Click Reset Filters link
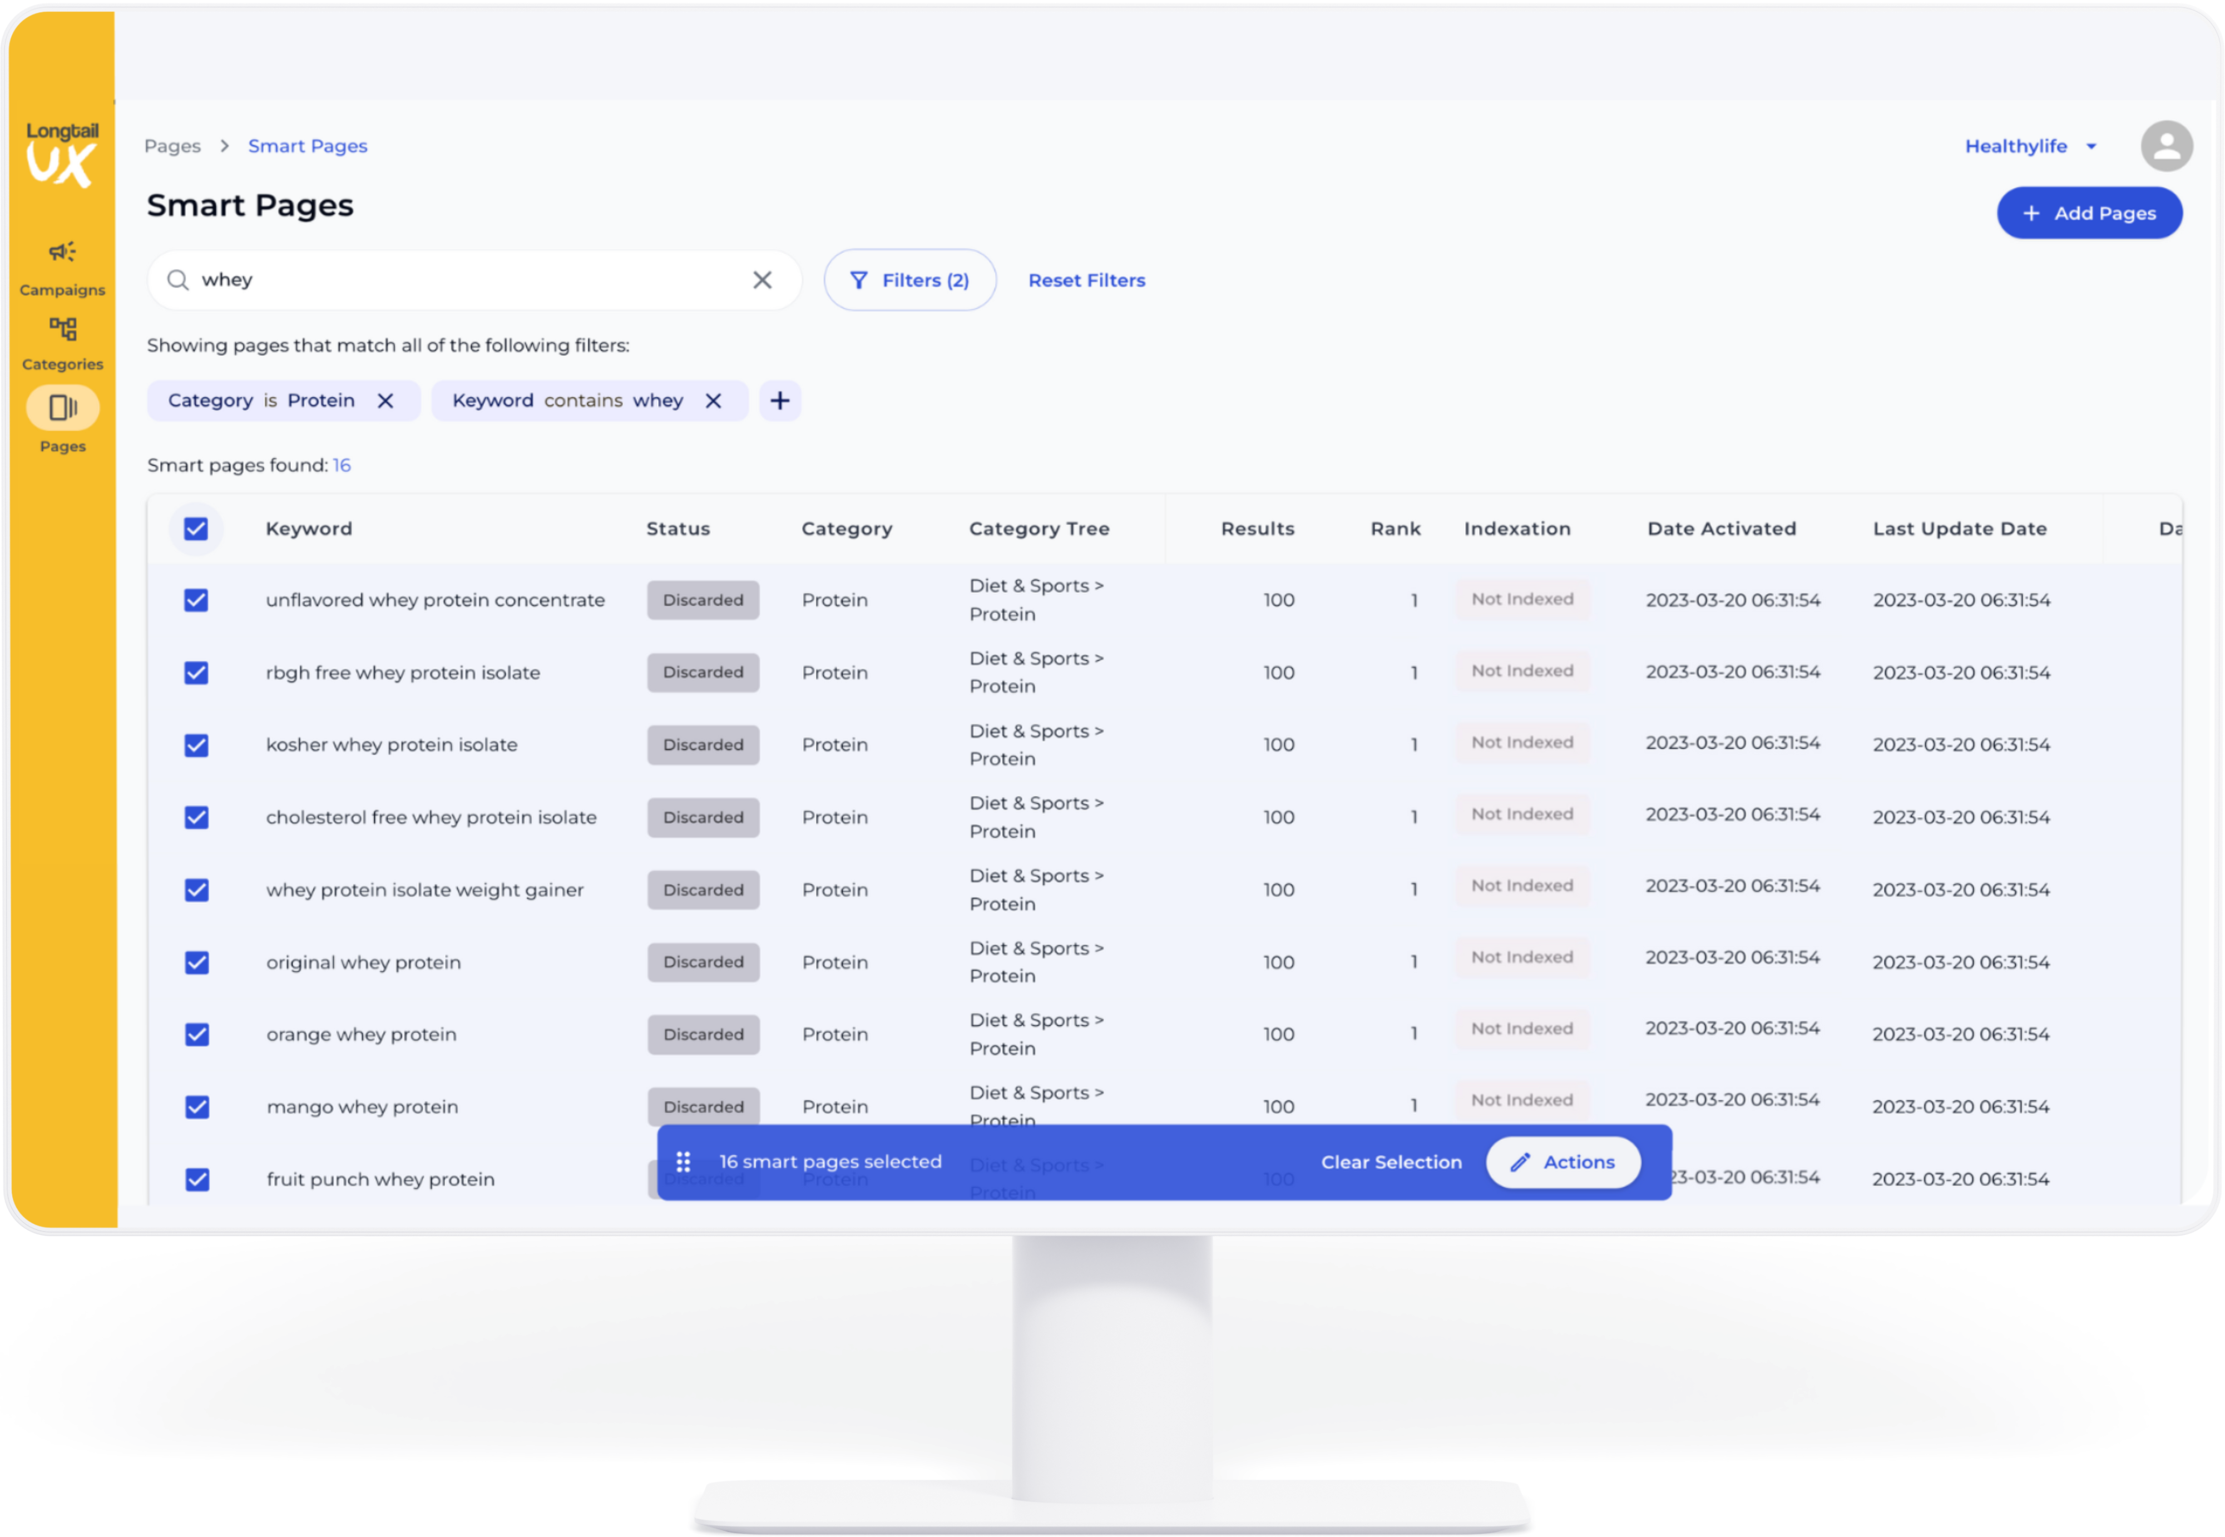 pyautogui.click(x=1086, y=280)
